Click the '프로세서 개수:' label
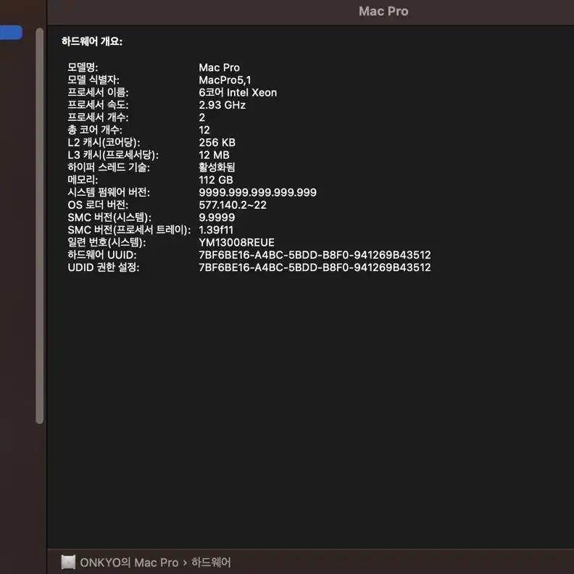Screen dimensions: 574x574 (x=98, y=117)
